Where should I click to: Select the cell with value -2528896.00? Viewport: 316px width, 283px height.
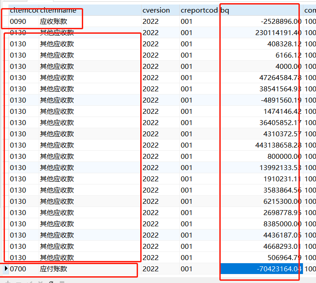point(261,22)
